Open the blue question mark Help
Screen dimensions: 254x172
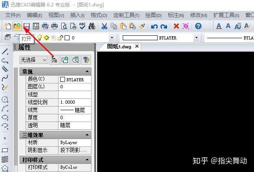click(x=198, y=26)
